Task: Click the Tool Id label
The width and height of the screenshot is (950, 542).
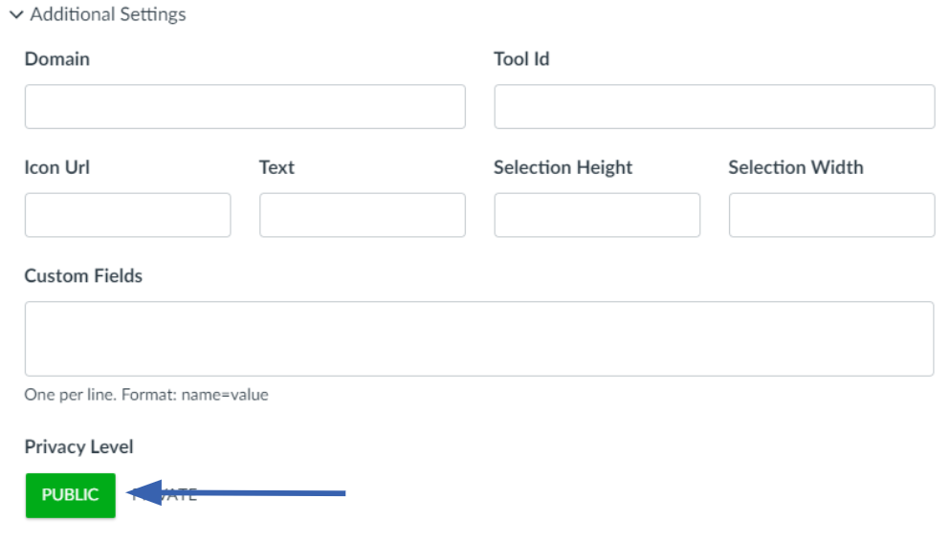Action: [x=521, y=58]
